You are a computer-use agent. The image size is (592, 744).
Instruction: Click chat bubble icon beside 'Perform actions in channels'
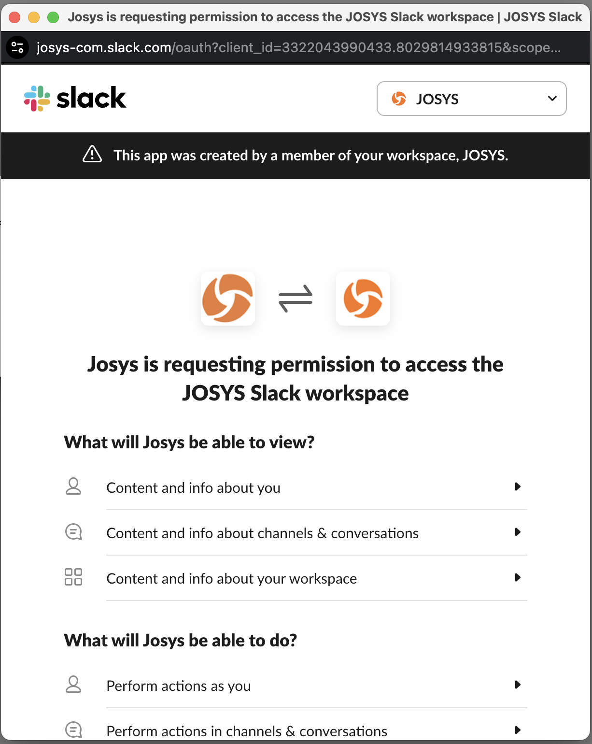[73, 730]
